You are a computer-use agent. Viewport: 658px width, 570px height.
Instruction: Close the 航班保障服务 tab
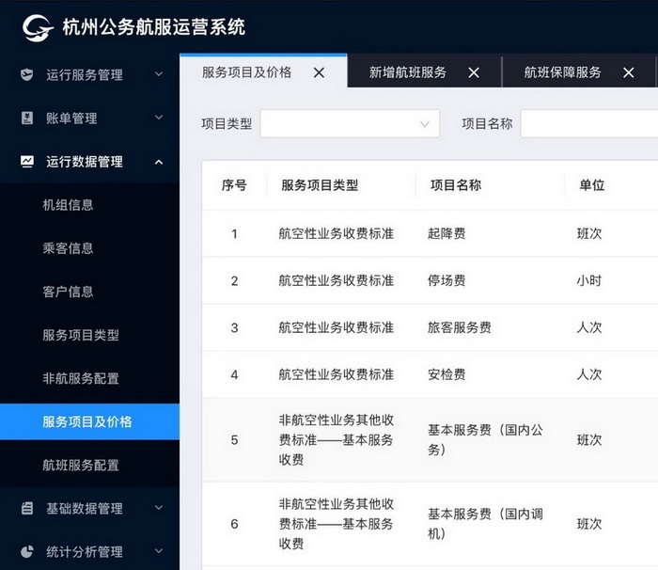coord(629,72)
